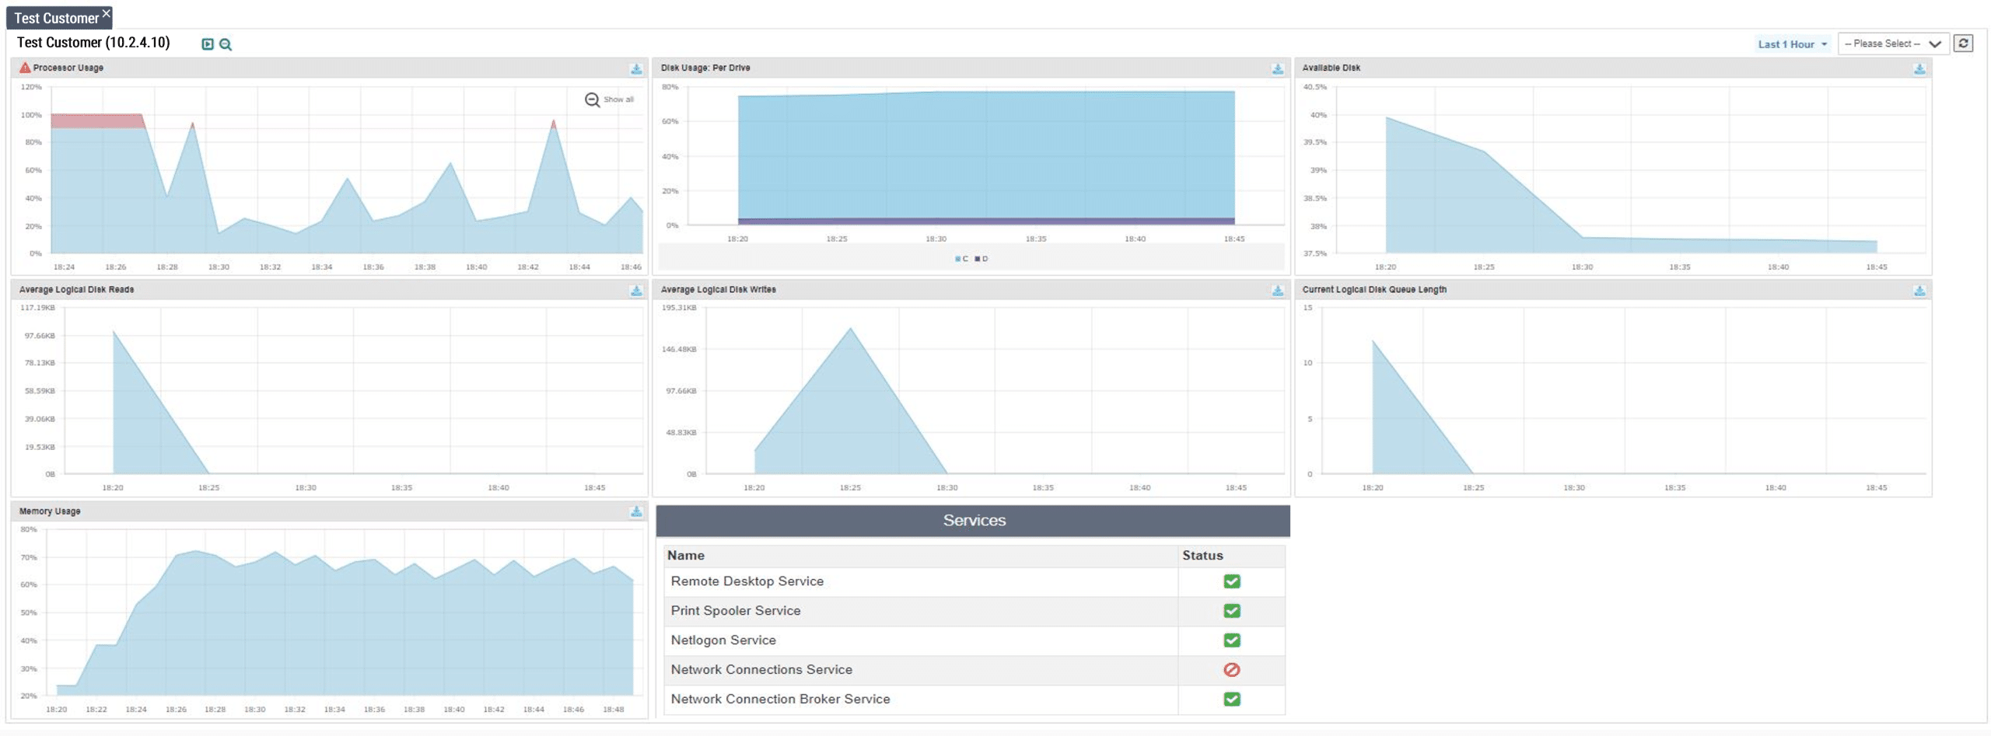1991x736 pixels.
Task: Close the Test Customer tab
Action: pos(107,13)
